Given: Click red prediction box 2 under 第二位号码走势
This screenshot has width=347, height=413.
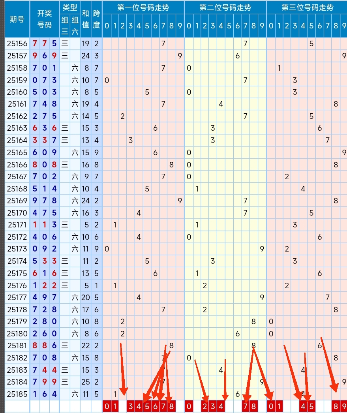Looking at the screenshot, I should tap(205, 406).
